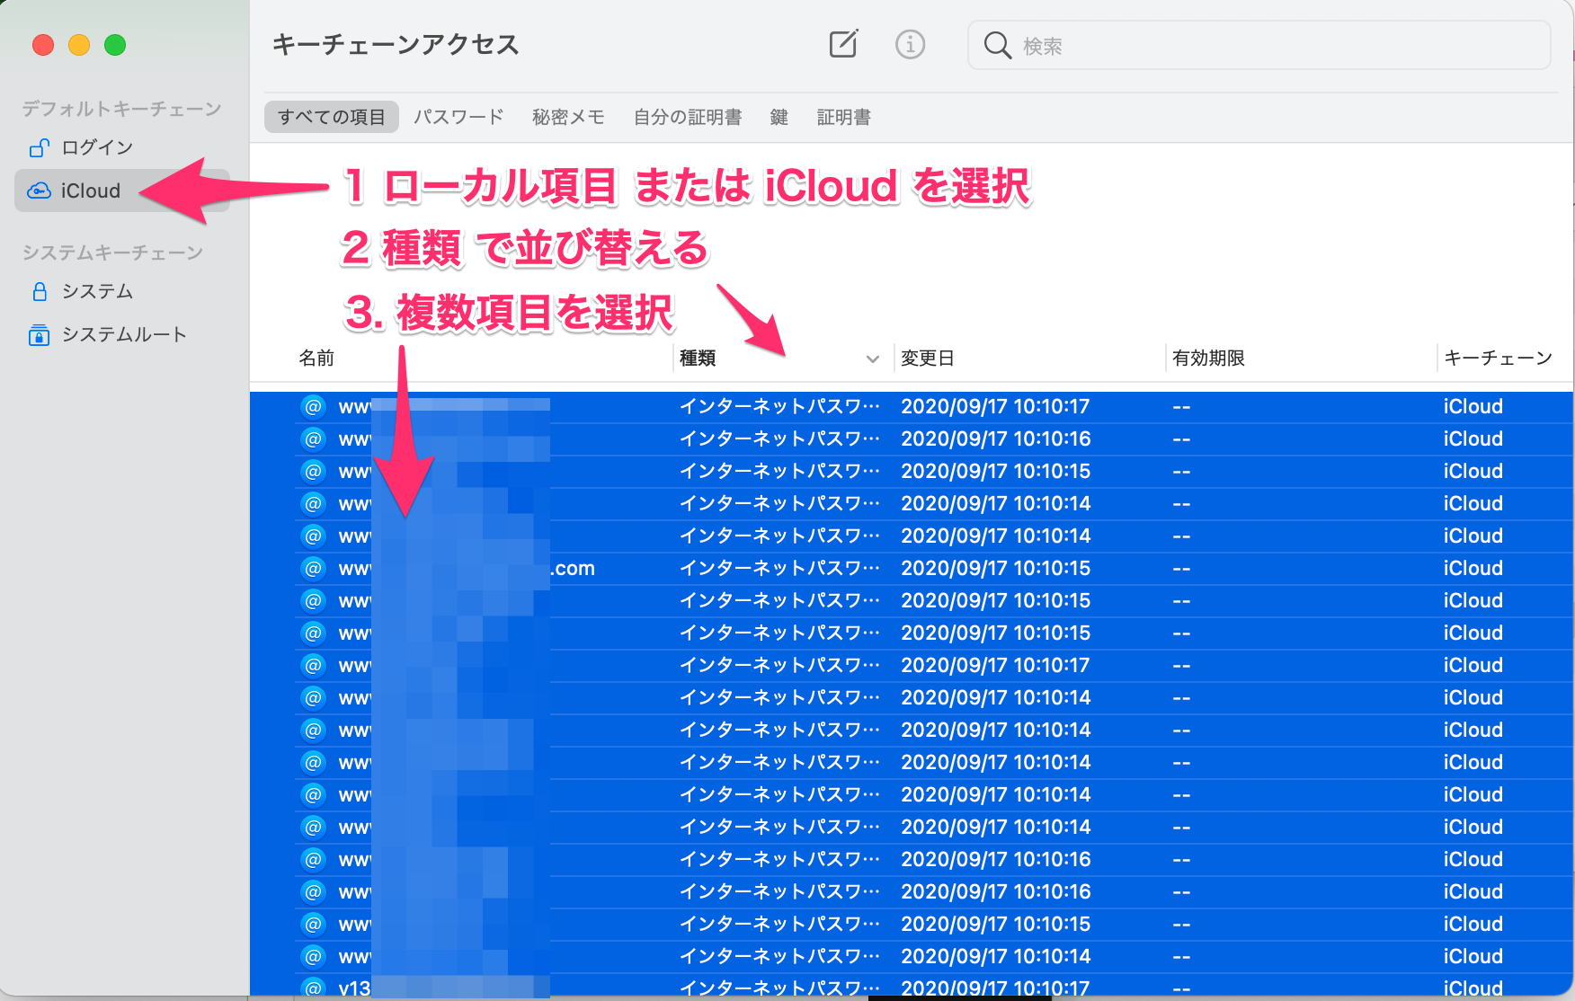This screenshot has height=1001, width=1575.
Task: Sort by clicking the 変更日 column header
Action: pos(927,357)
